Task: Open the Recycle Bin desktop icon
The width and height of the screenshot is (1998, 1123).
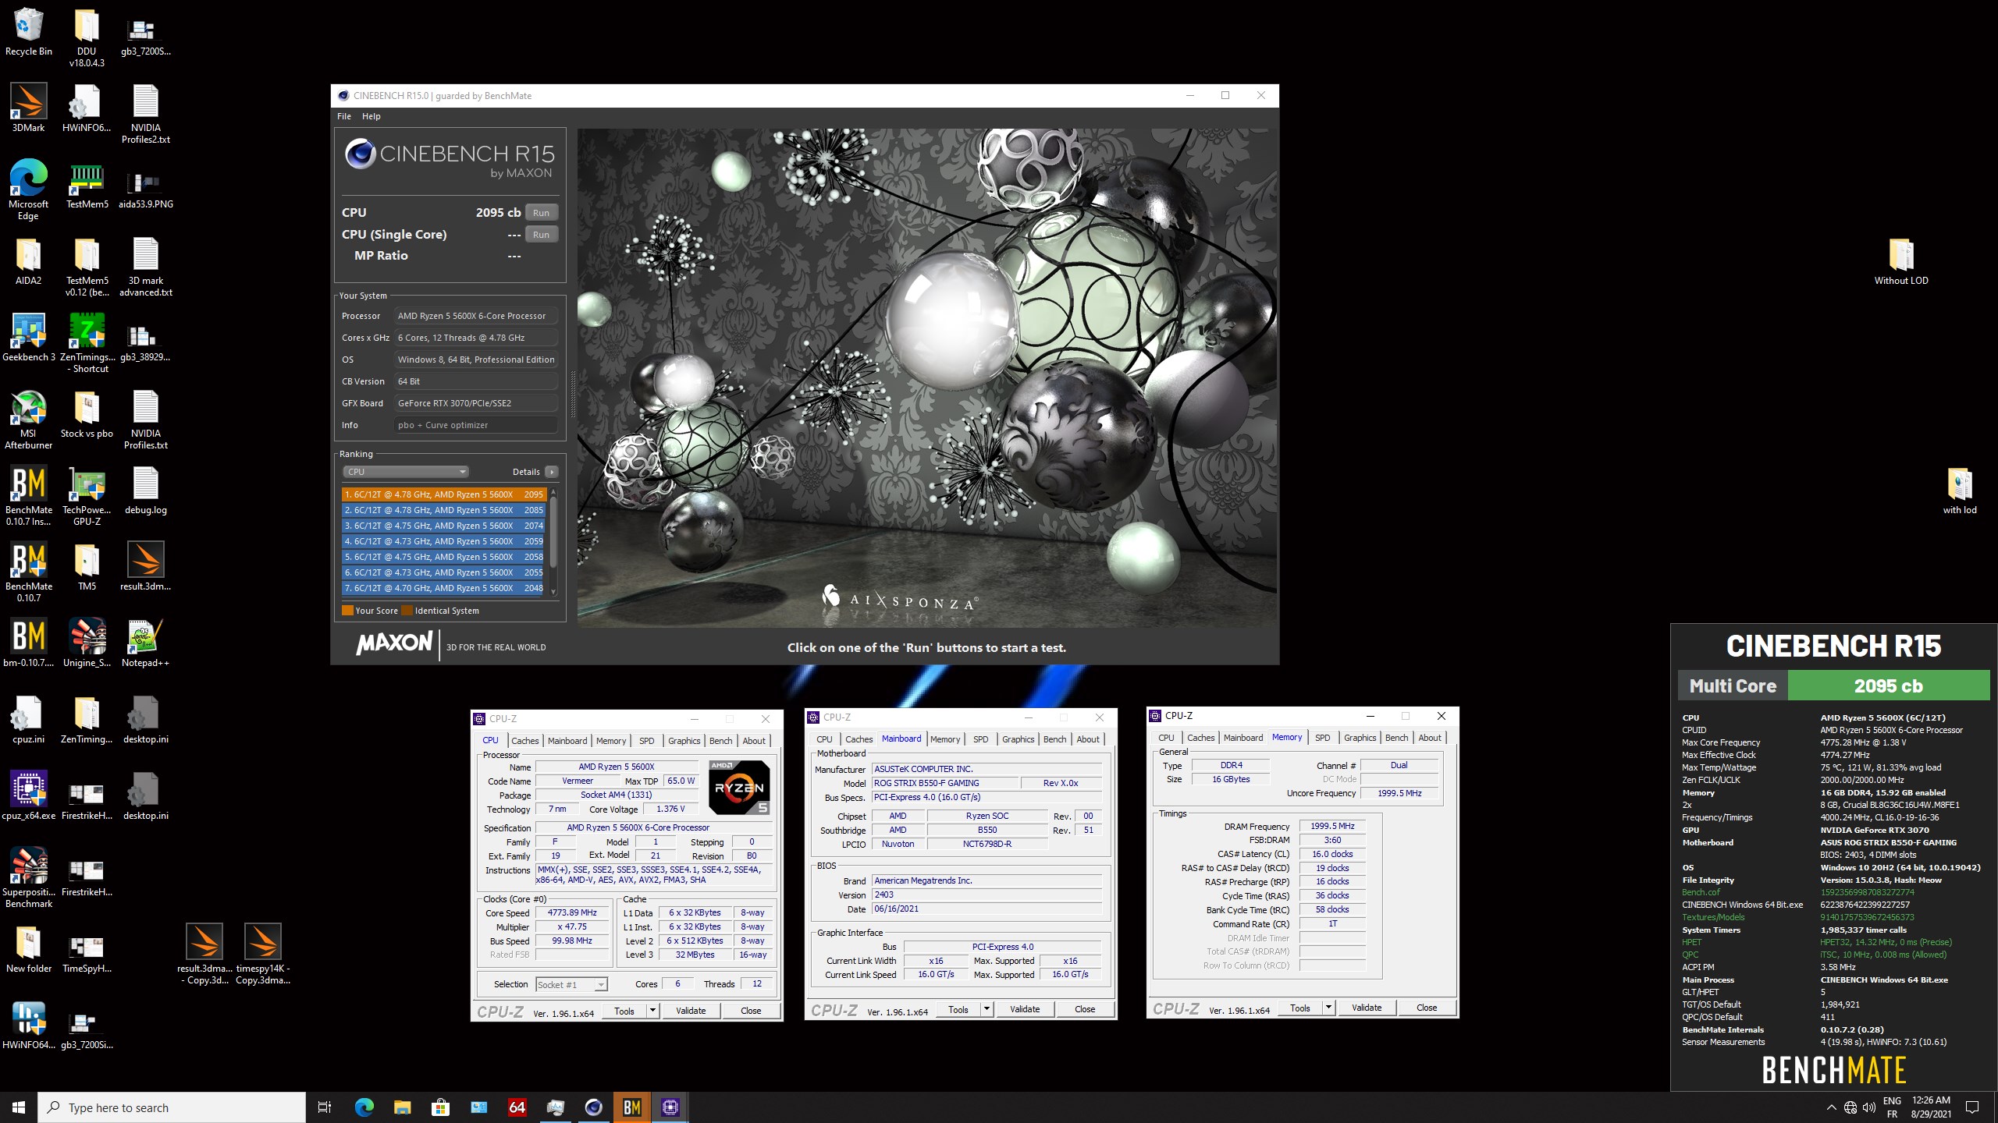Action: click(28, 32)
